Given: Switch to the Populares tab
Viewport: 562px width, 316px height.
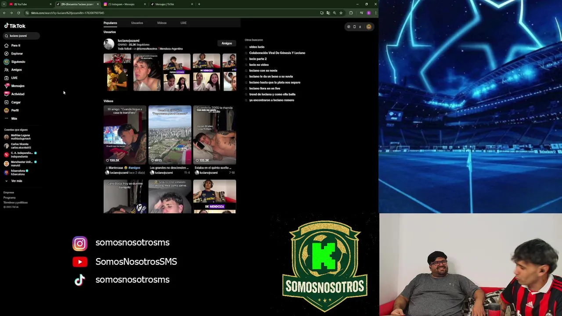Looking at the screenshot, I should [110, 23].
